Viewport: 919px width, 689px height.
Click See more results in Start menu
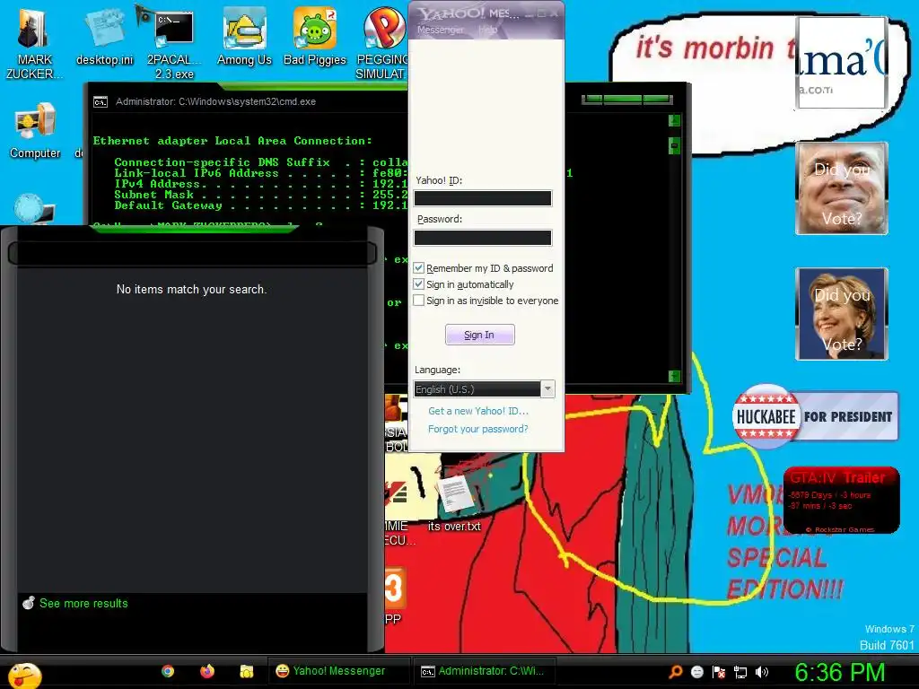[83, 603]
